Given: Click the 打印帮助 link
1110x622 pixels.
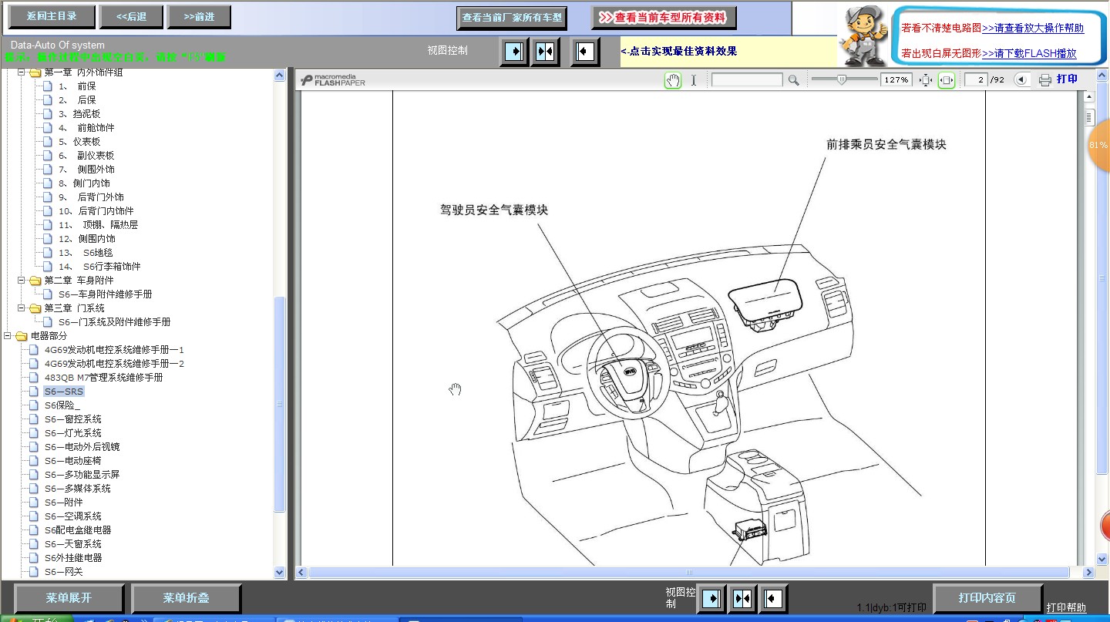Looking at the screenshot, I should click(x=1066, y=608).
